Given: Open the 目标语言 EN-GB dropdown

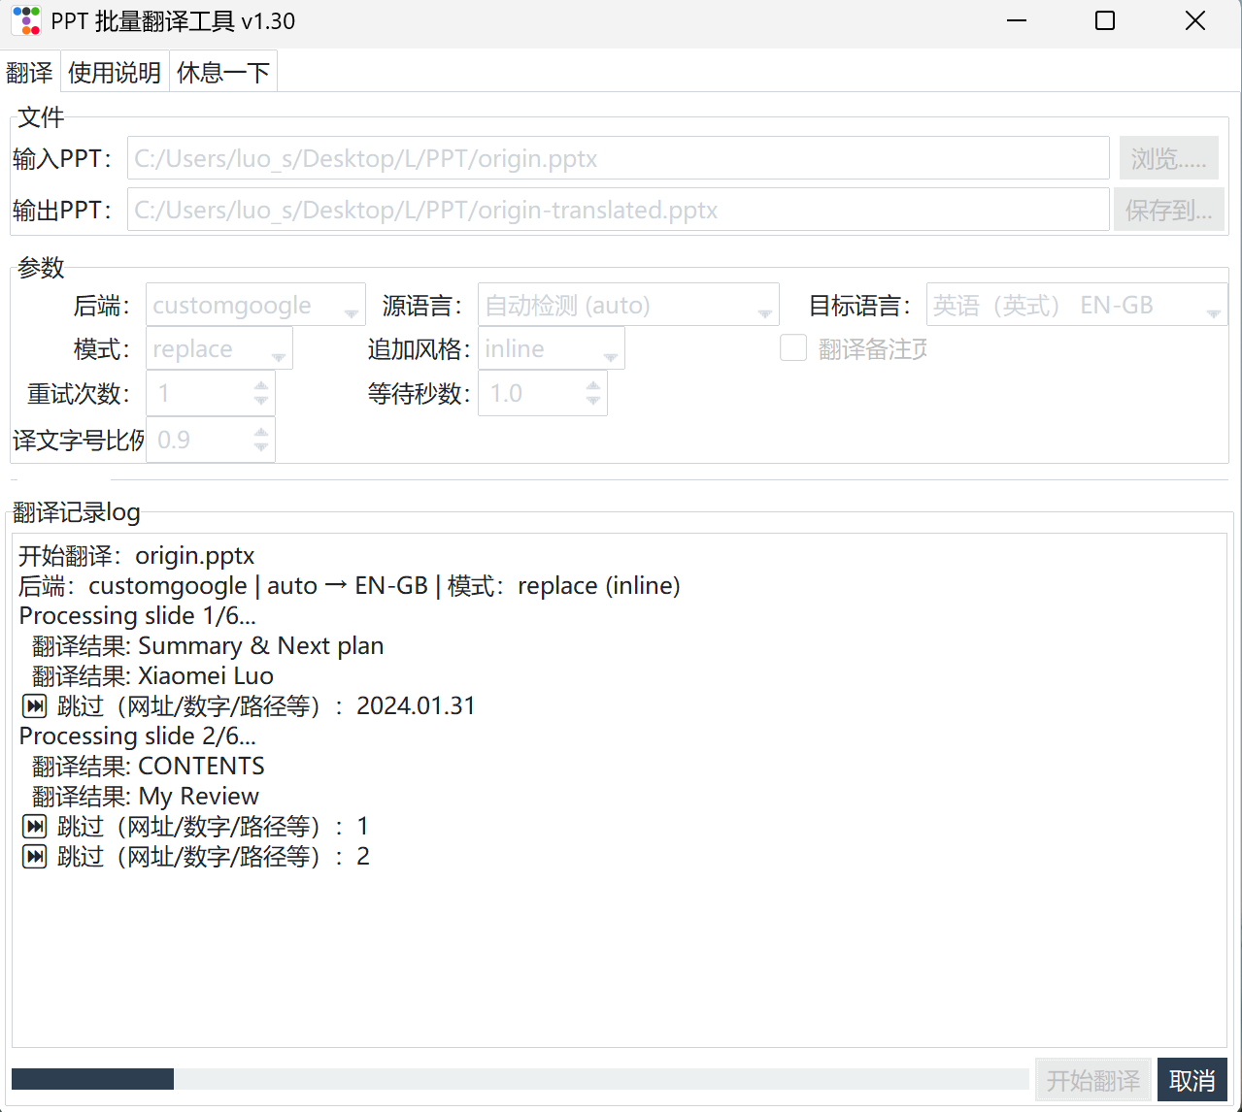Looking at the screenshot, I should (1076, 306).
